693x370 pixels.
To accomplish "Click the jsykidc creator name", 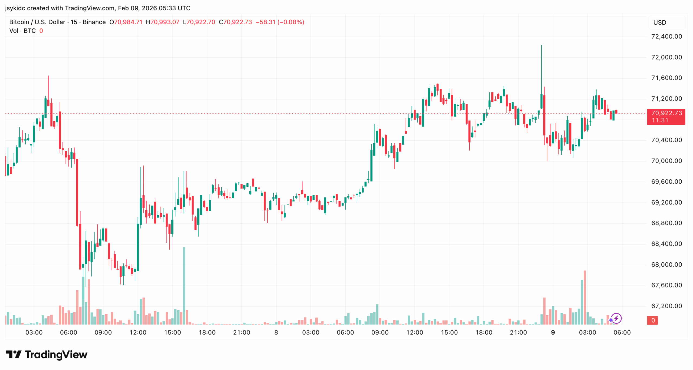I will pos(15,8).
